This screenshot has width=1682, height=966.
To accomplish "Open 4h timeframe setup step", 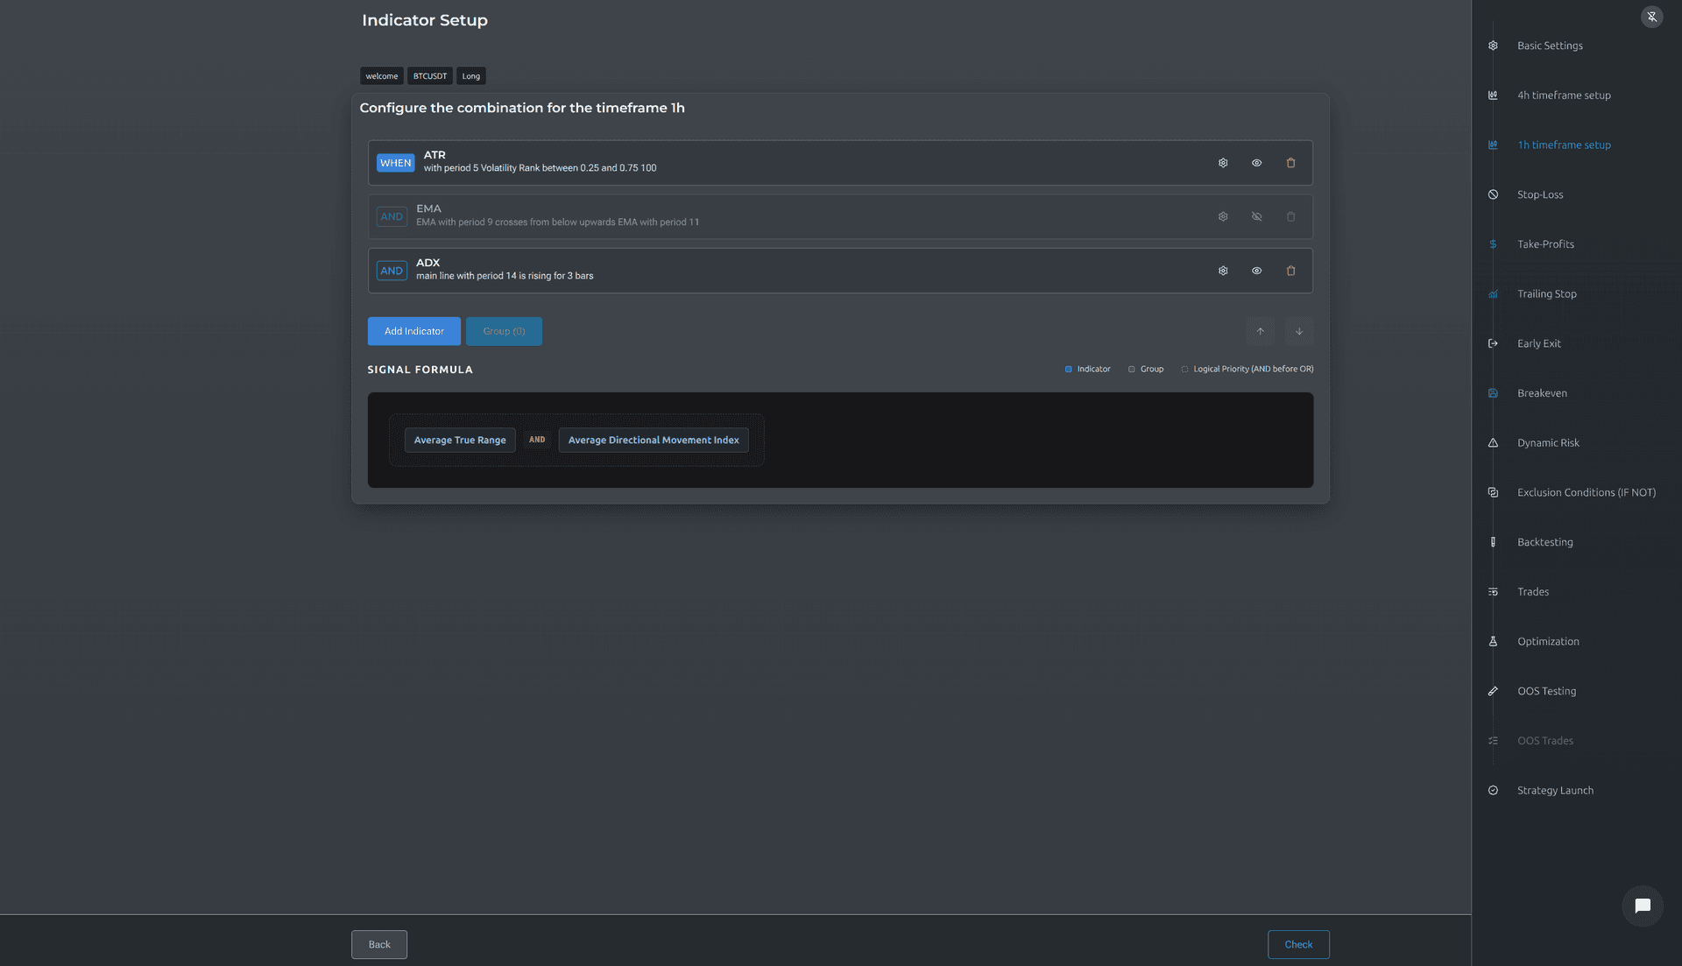I will coord(1564,95).
